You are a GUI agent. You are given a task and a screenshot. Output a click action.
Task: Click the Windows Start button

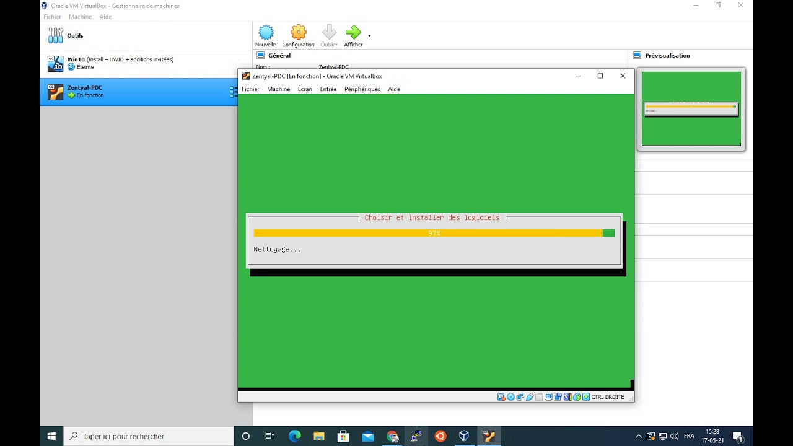(52, 436)
